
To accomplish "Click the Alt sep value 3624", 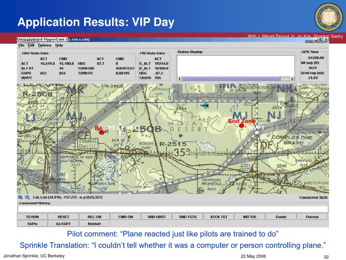I will 312,68.
